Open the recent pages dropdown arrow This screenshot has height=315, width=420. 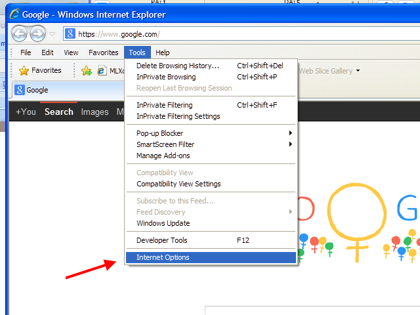coord(52,34)
